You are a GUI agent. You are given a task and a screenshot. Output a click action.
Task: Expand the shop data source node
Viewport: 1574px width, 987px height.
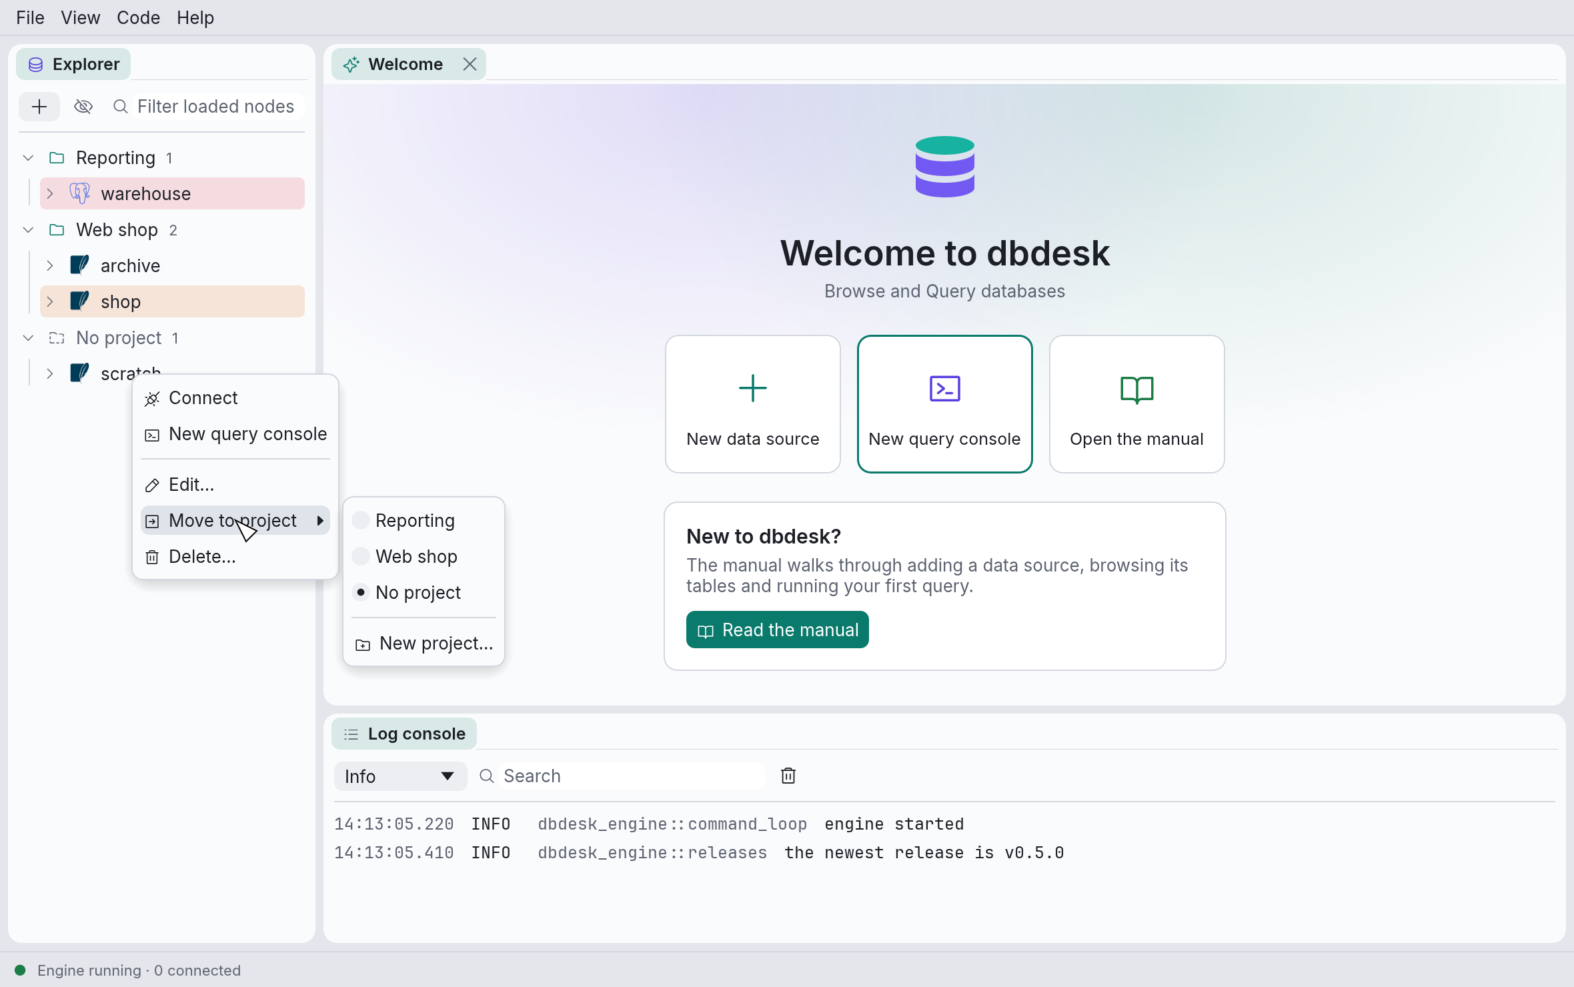[50, 301]
